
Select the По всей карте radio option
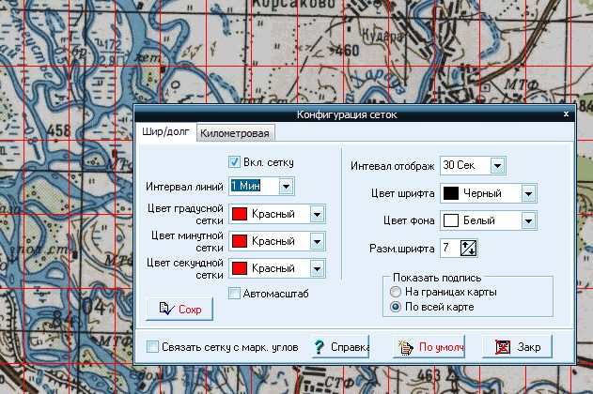click(x=396, y=307)
